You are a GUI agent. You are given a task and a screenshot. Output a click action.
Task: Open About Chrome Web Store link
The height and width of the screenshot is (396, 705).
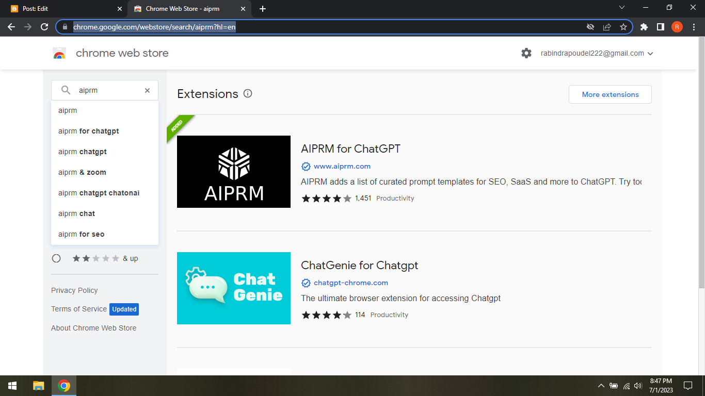click(94, 328)
